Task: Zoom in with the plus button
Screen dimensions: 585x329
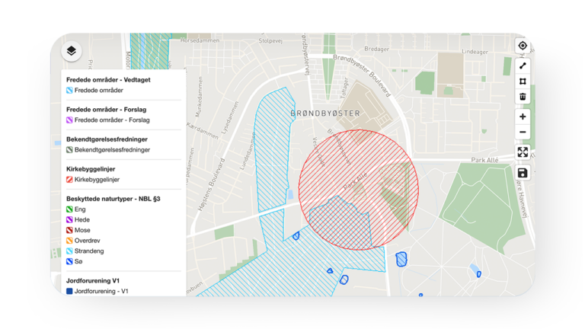Action: tap(523, 117)
